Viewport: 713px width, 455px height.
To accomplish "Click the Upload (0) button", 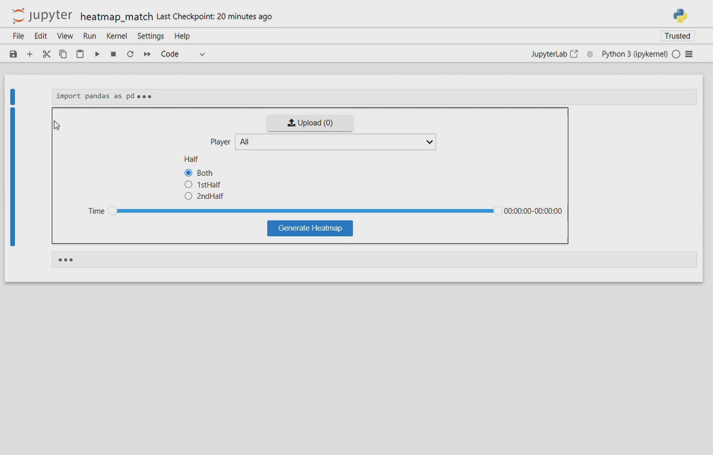I will (x=310, y=123).
